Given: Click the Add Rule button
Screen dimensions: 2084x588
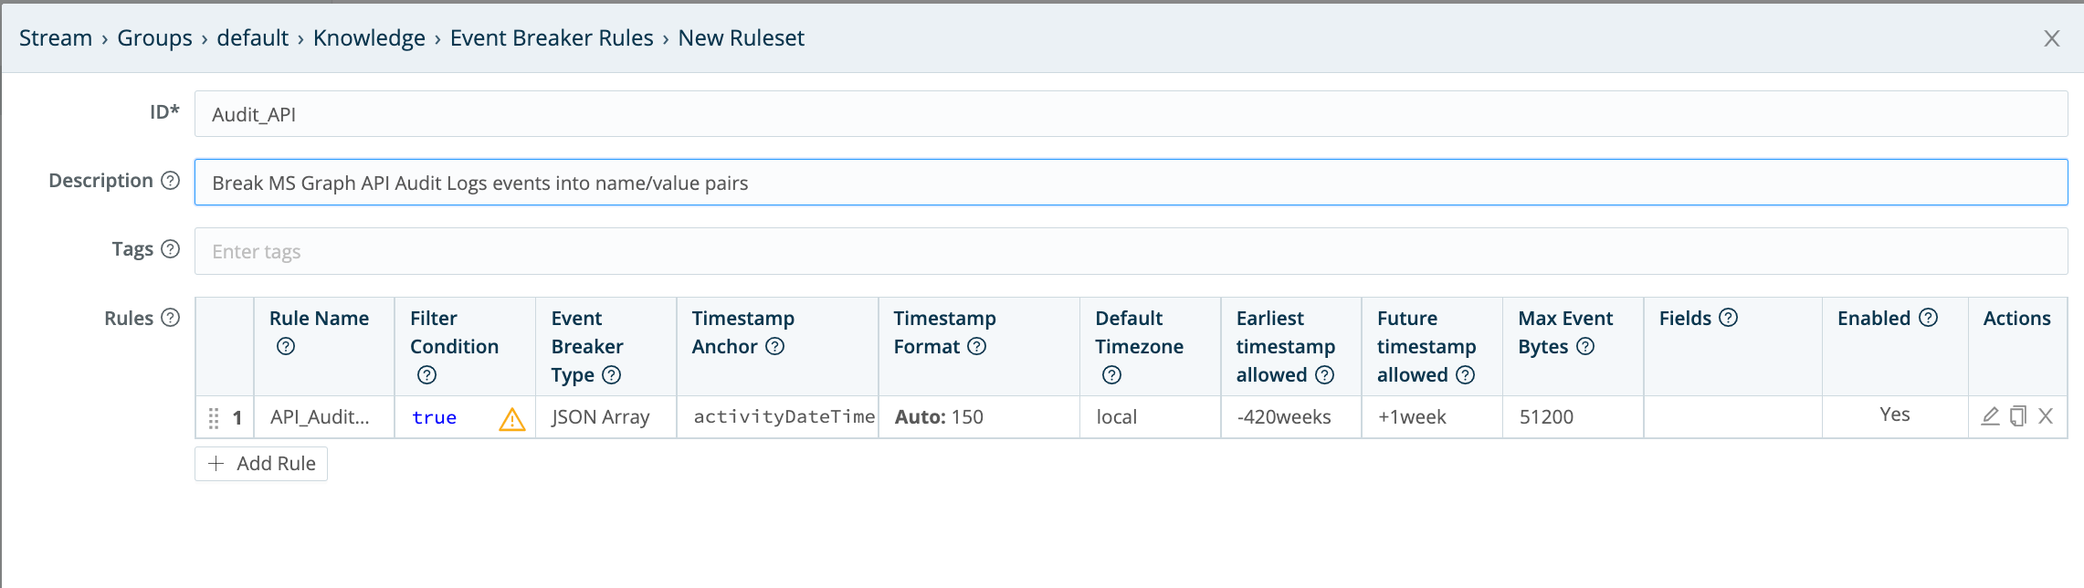Looking at the screenshot, I should tap(260, 463).
